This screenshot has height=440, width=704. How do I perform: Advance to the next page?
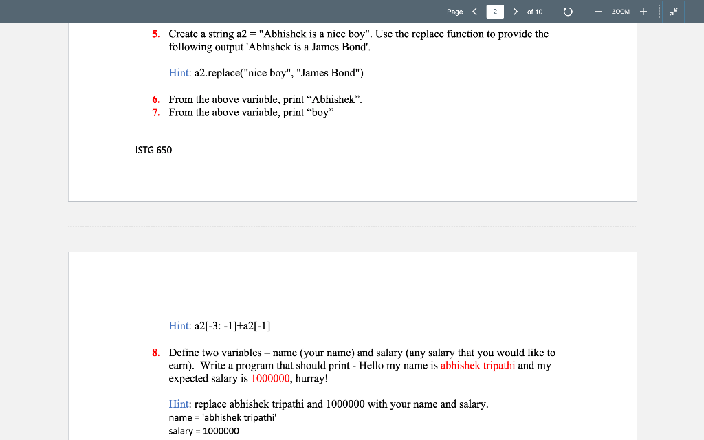click(x=515, y=12)
